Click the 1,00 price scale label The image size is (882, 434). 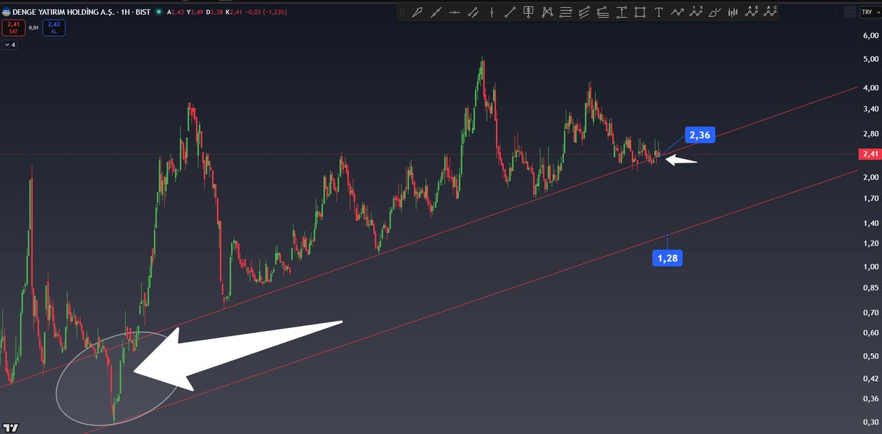point(871,266)
